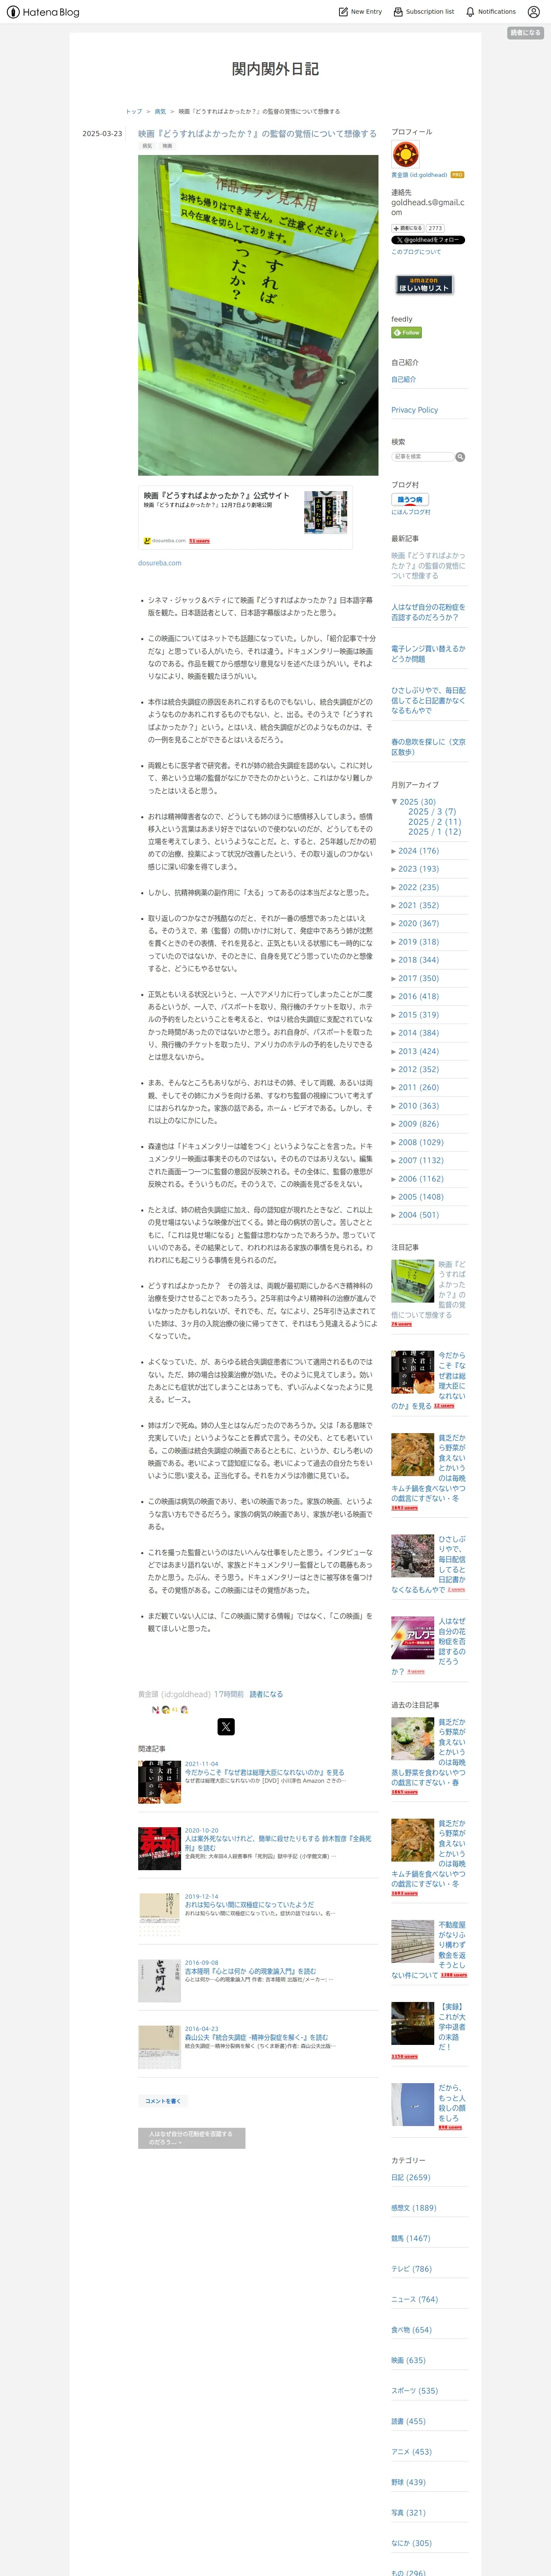Screen dimensions: 551x2576
Task: Open the Amazon ほしい物リスト banner
Action: point(424,285)
